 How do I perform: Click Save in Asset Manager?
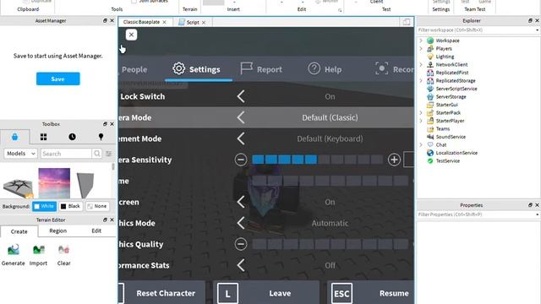pos(58,79)
